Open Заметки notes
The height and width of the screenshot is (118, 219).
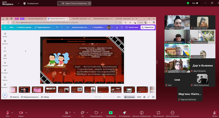click(15, 97)
